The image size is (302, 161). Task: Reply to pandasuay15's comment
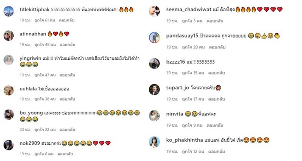tap(217, 47)
